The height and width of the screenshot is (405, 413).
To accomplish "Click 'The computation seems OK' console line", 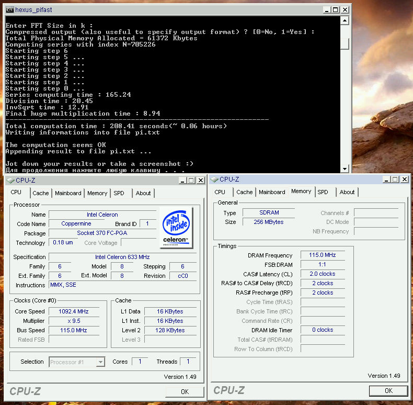I will pos(55,145).
